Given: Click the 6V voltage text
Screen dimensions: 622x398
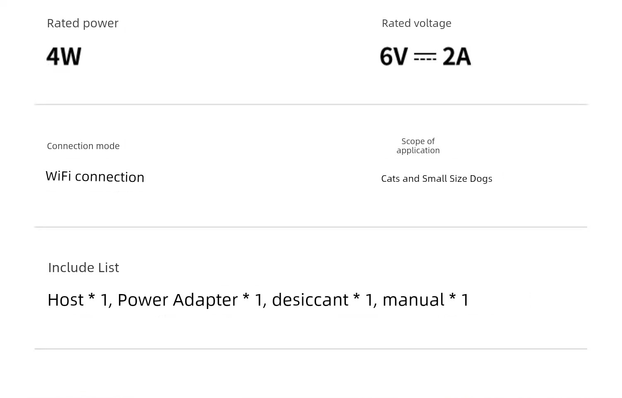Looking at the screenshot, I should click(x=394, y=56).
